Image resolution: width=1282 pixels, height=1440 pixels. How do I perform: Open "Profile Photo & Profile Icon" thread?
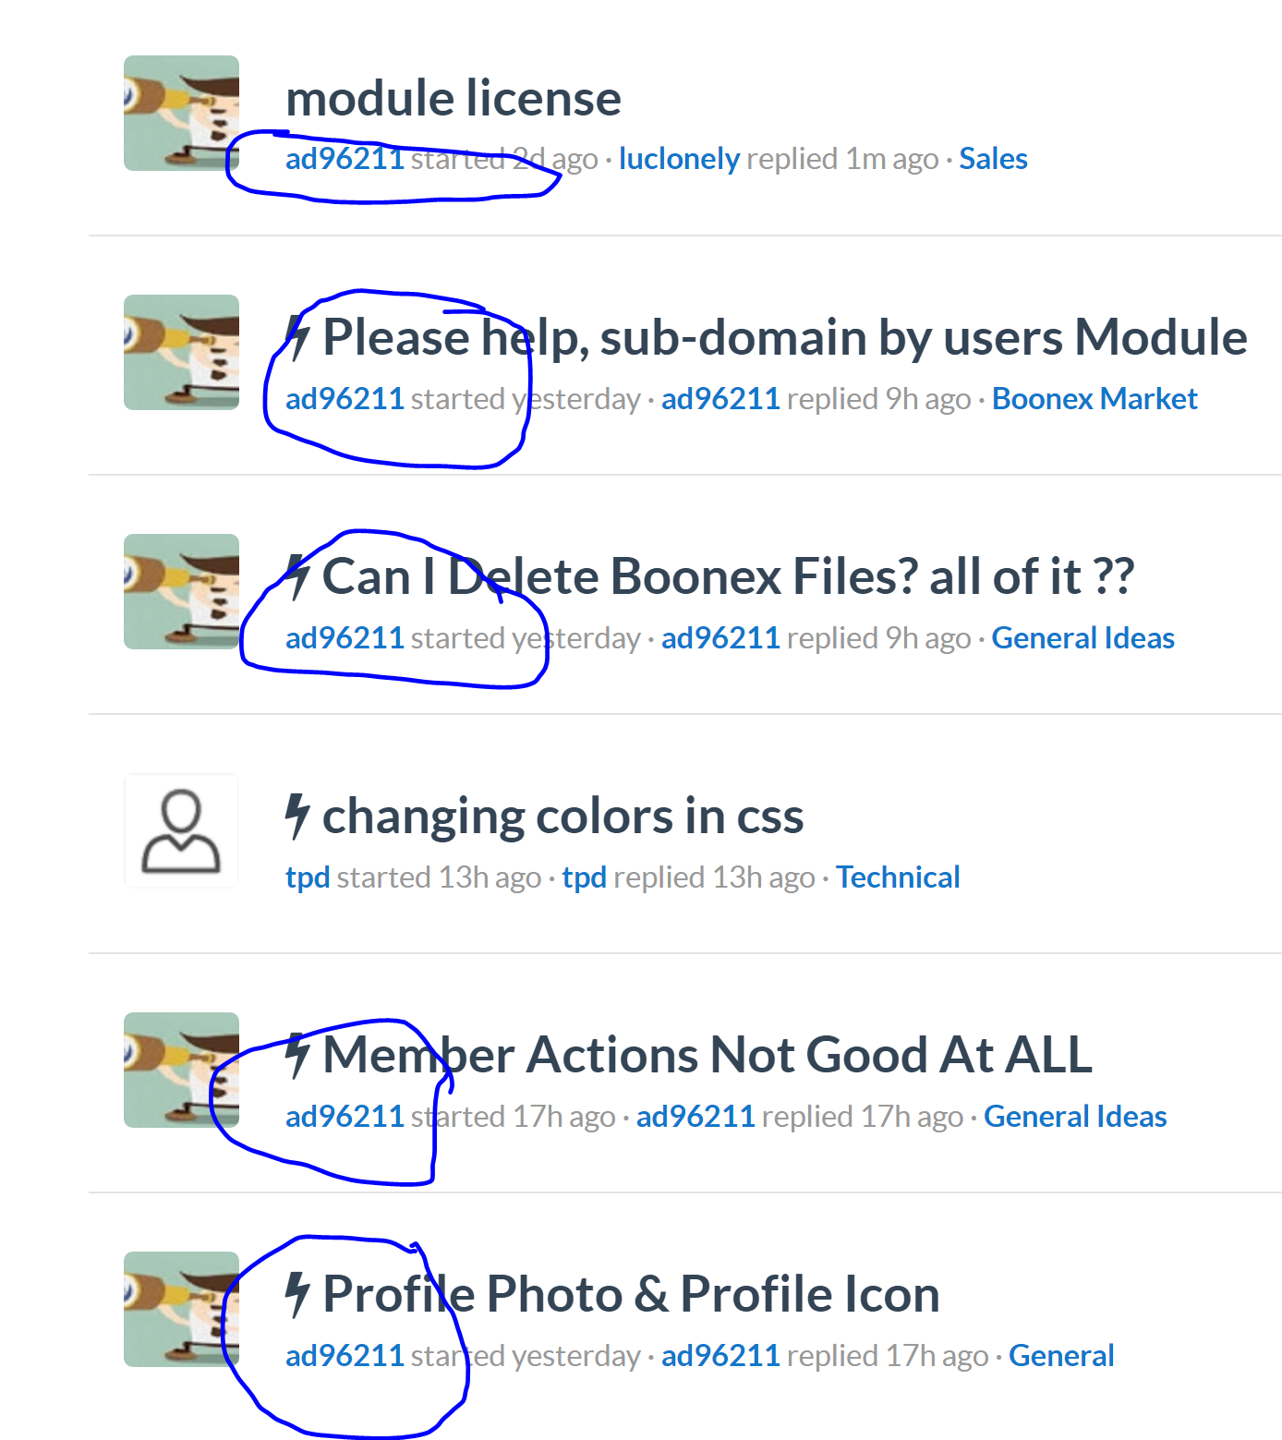click(631, 1294)
